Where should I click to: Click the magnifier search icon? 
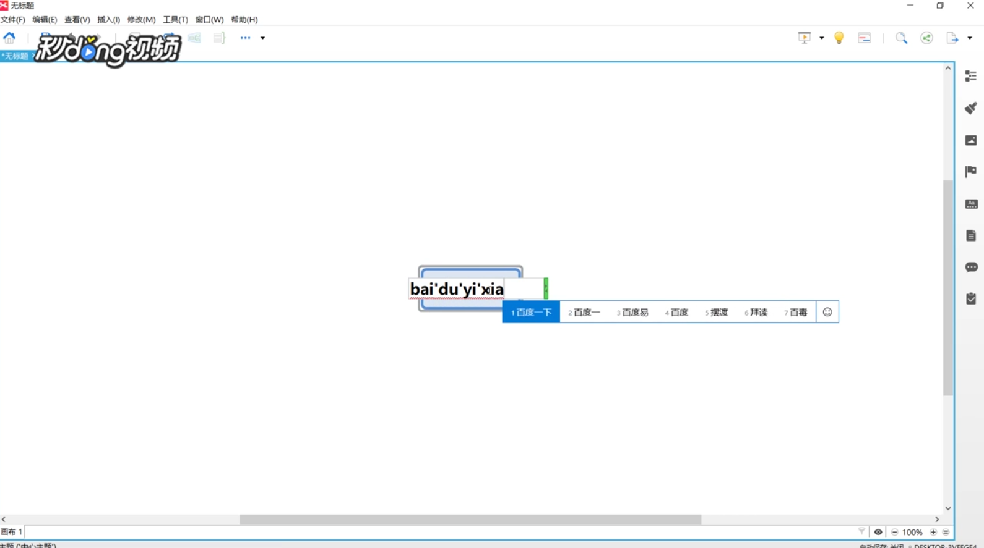[x=902, y=38]
